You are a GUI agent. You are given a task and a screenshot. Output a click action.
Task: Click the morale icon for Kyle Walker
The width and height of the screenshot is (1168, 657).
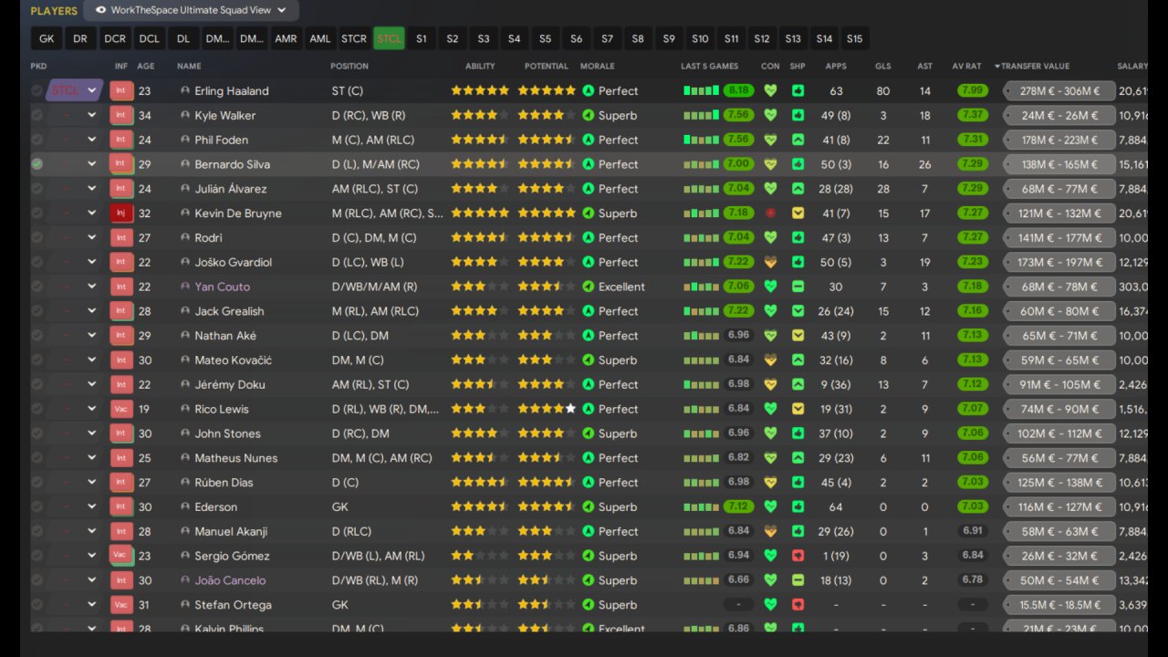pyautogui.click(x=589, y=116)
